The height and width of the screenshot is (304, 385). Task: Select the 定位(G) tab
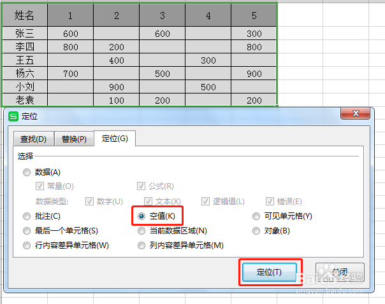(x=115, y=139)
